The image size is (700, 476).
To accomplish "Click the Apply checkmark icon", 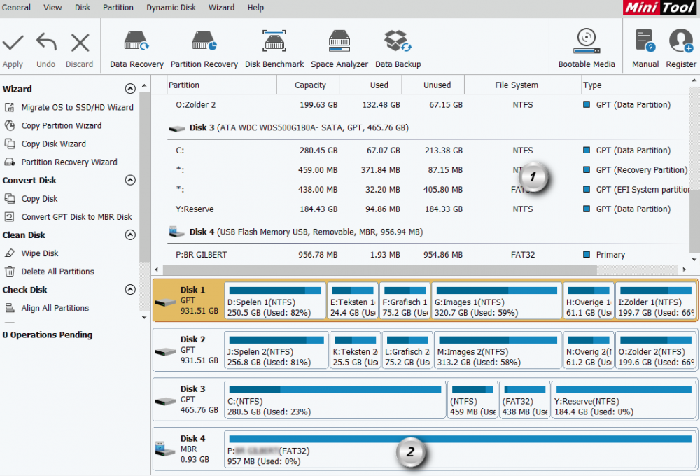I will (13, 44).
